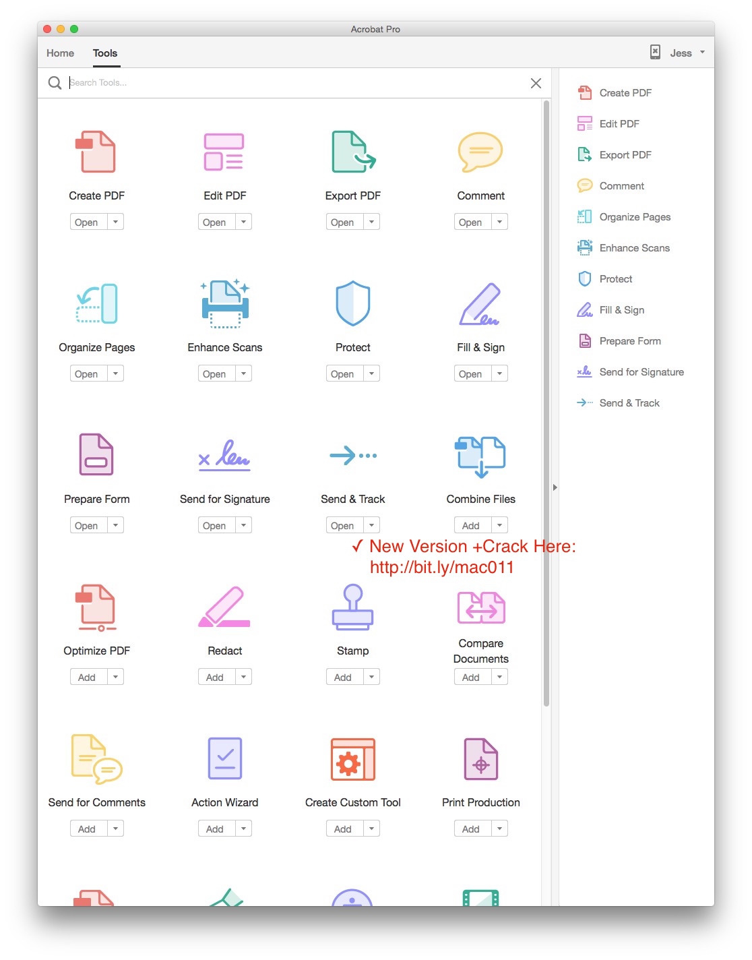This screenshot has width=752, height=960.
Task: Click the Send for Comments icon
Action: (96, 759)
